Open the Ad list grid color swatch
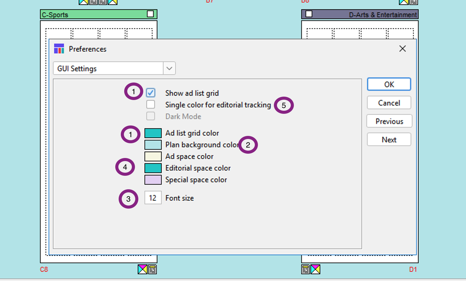The image size is (466, 281). tap(153, 133)
